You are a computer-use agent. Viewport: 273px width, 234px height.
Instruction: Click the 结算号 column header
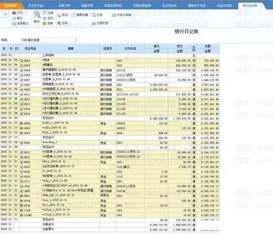point(108,49)
